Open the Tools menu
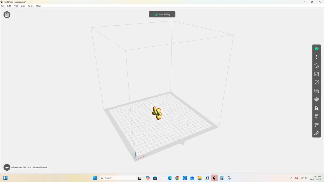The height and width of the screenshot is (182, 324). point(31,6)
